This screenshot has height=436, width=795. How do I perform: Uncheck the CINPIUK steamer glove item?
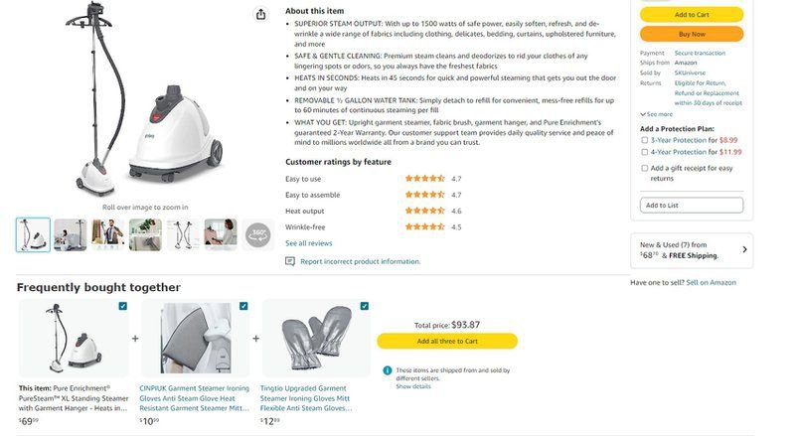[243, 306]
